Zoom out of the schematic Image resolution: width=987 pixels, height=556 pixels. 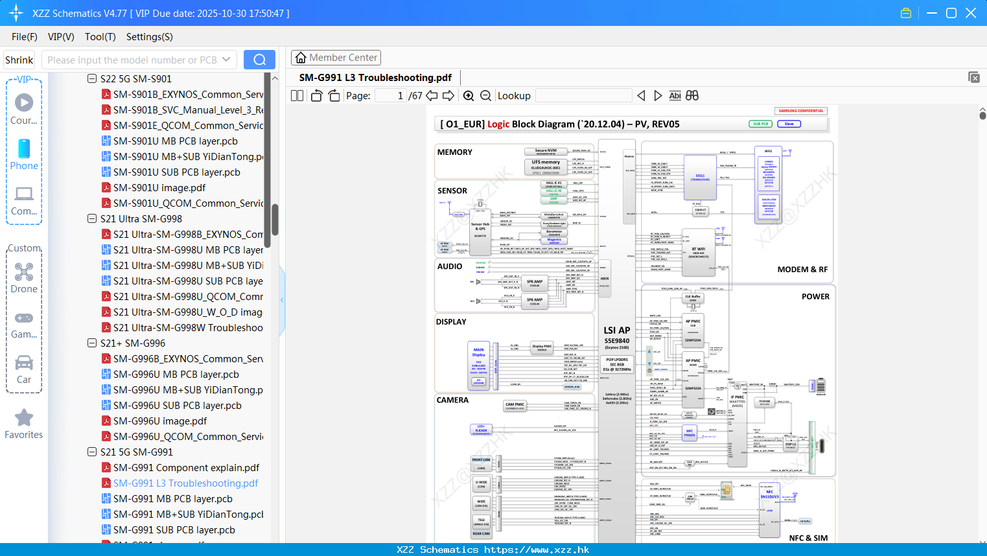click(x=485, y=96)
